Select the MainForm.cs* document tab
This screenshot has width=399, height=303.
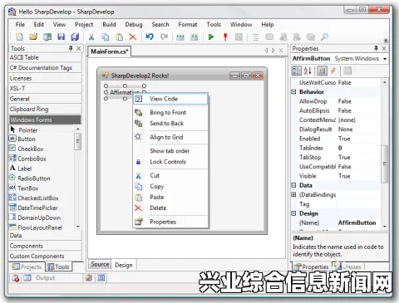(110, 51)
